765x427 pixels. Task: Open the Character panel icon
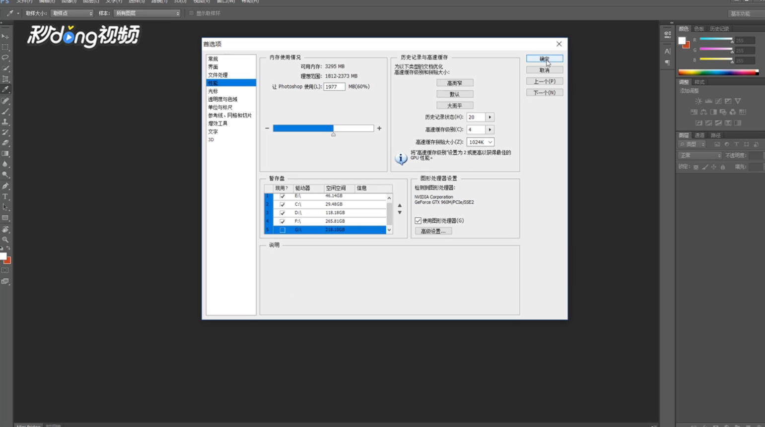click(668, 51)
